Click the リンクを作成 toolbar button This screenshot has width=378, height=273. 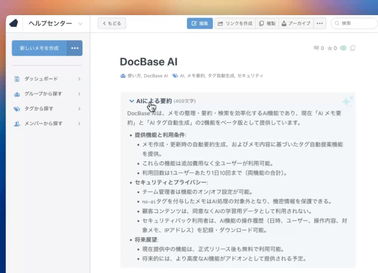pos(235,23)
